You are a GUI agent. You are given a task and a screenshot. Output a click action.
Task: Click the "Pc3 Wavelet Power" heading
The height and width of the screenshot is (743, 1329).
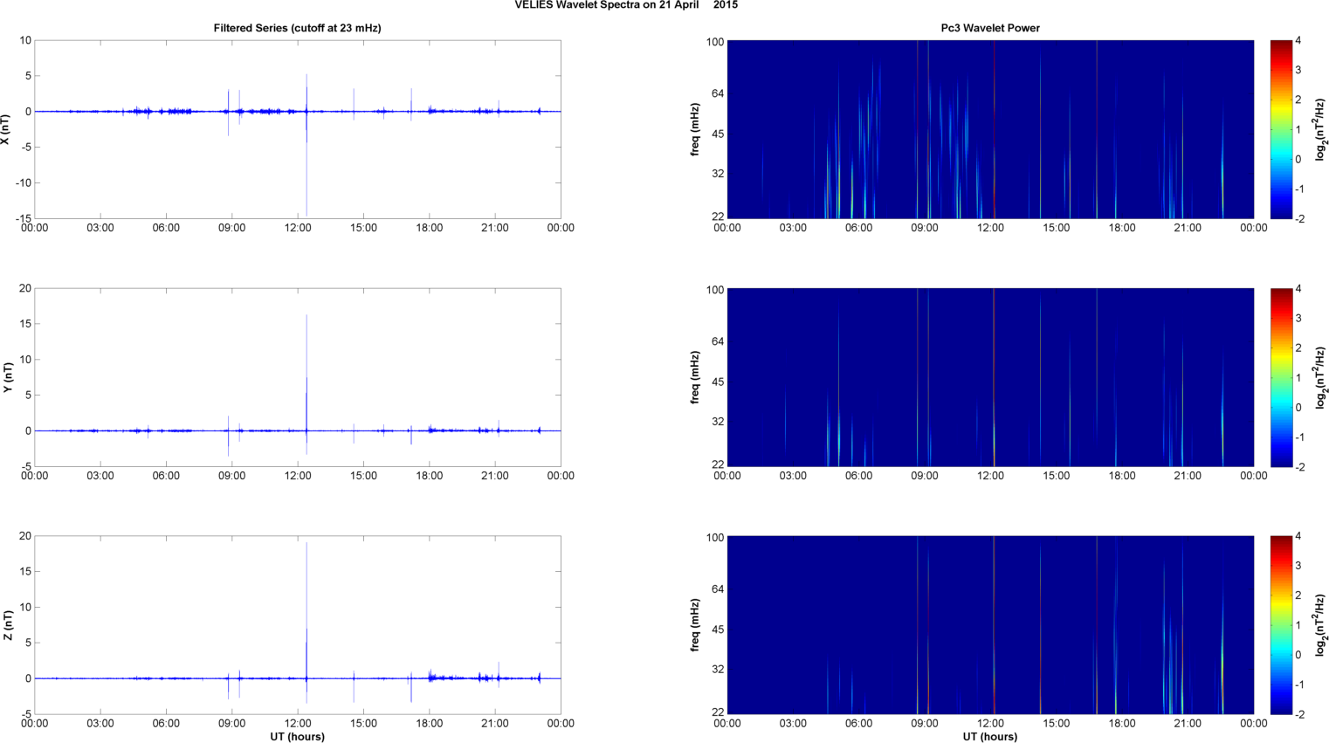pos(990,28)
